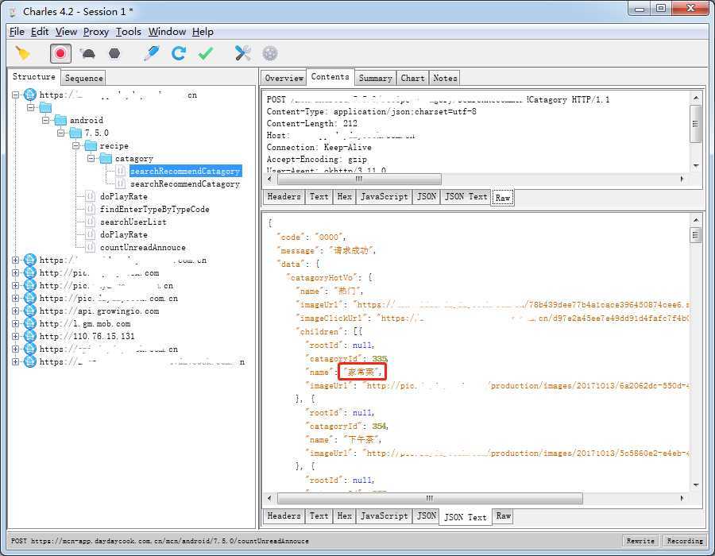The image size is (715, 556).
Task: Click the blue pen Compose icon
Action: (151, 53)
